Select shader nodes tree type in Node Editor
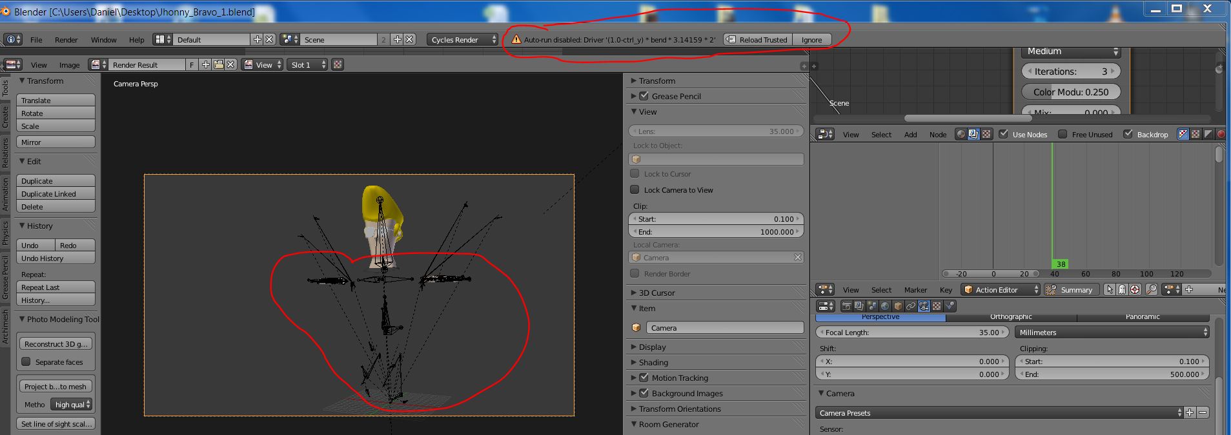Viewport: 1231px width, 435px height. (961, 134)
